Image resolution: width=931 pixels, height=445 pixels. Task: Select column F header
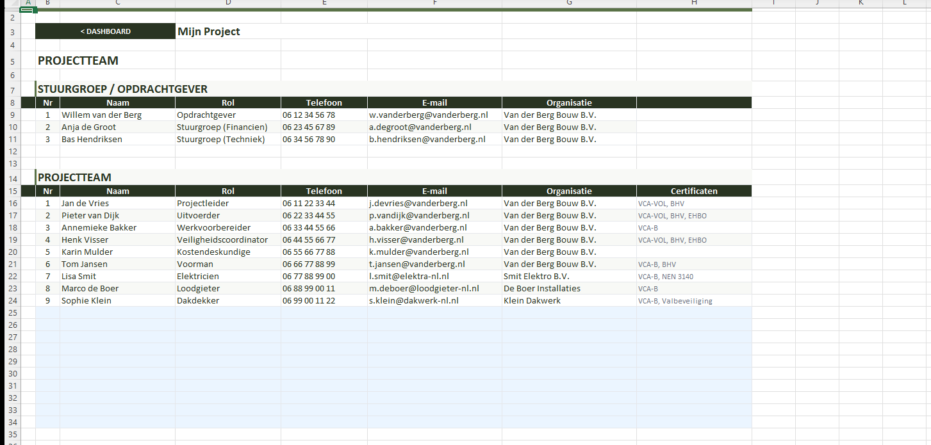click(434, 3)
